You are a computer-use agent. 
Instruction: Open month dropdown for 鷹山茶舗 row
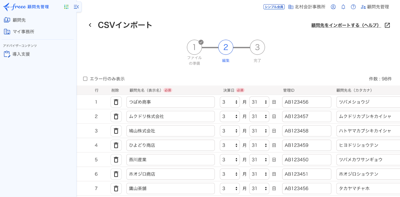tap(230, 188)
